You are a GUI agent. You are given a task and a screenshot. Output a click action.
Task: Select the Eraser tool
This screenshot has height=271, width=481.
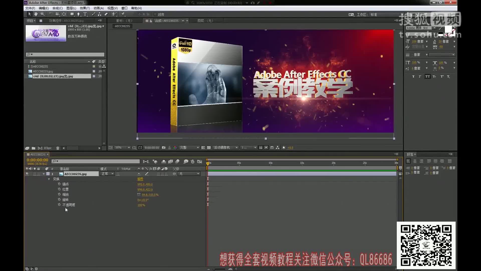106,14
